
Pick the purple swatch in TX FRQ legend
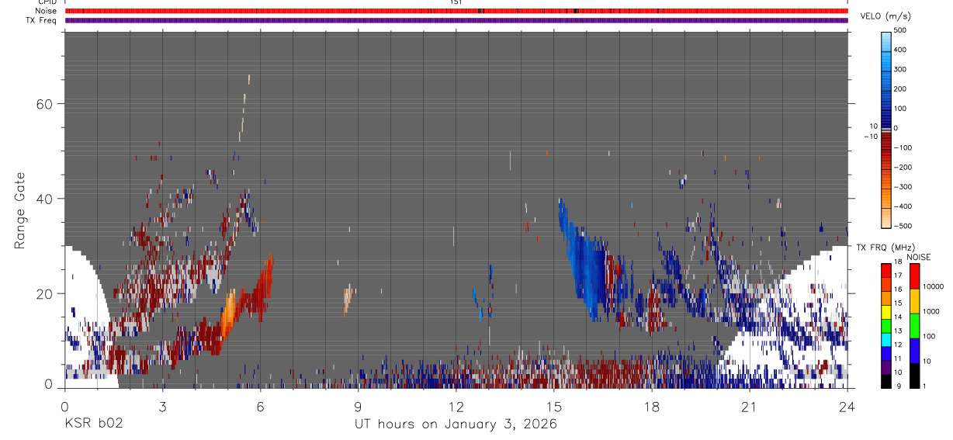point(886,366)
